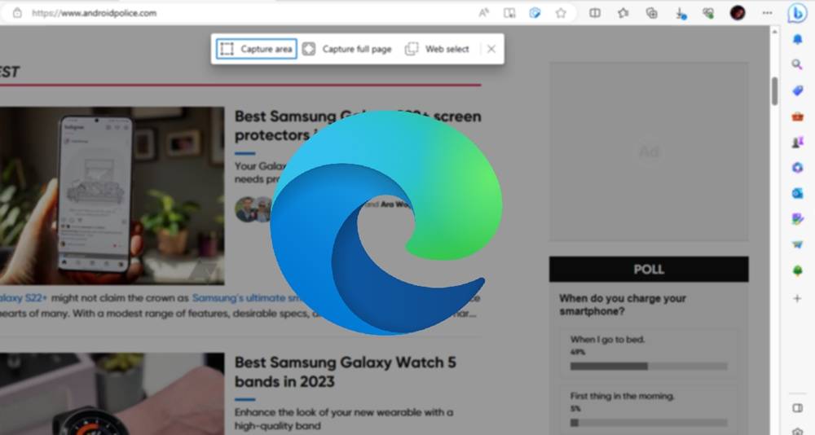The height and width of the screenshot is (435, 815).
Task: Add page to favorites star icon
Action: [561, 13]
